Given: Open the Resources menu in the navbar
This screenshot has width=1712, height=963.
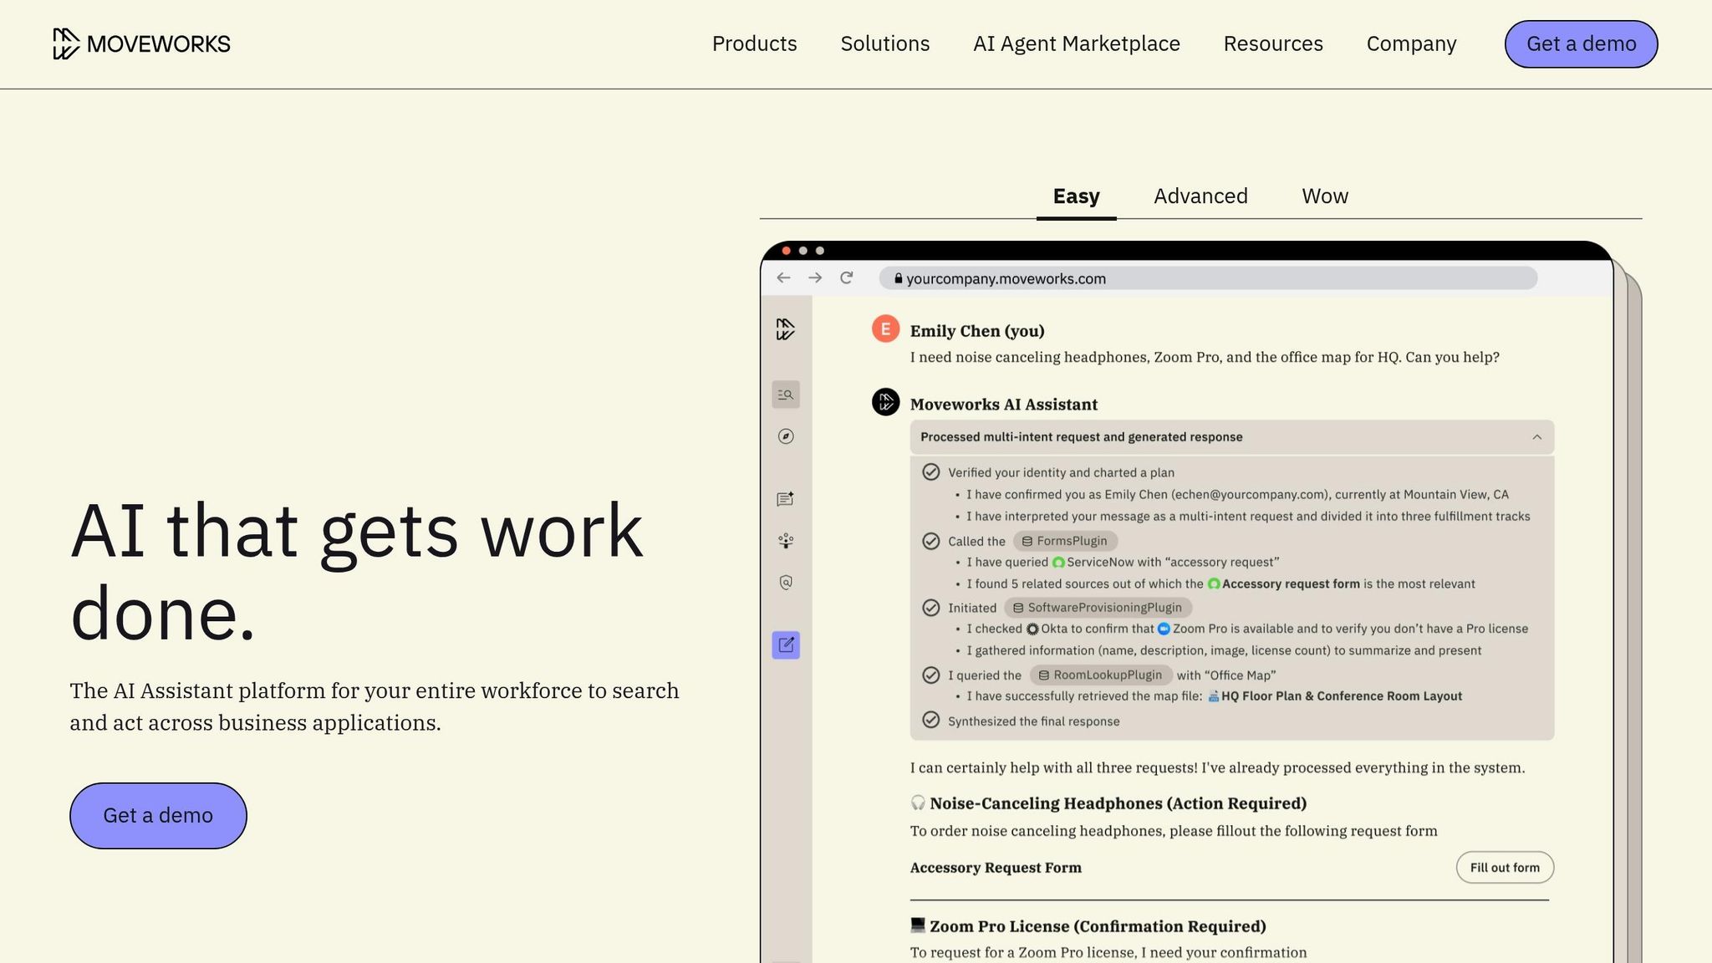Looking at the screenshot, I should pyautogui.click(x=1273, y=43).
